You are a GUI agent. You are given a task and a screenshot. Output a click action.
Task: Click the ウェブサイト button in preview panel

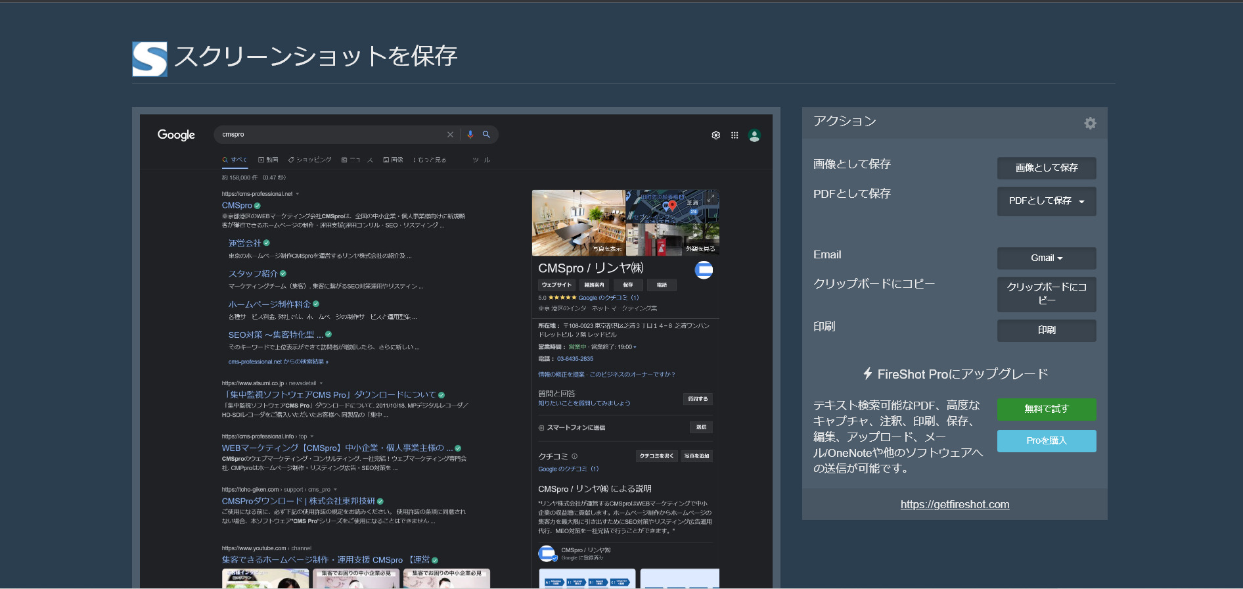556,285
